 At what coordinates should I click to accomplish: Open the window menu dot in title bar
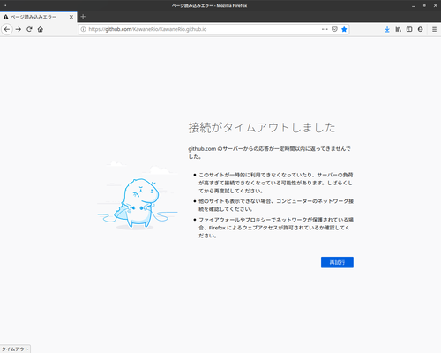pos(5,5)
